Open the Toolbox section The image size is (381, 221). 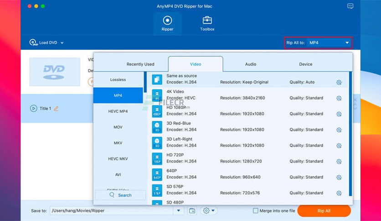[207, 24]
